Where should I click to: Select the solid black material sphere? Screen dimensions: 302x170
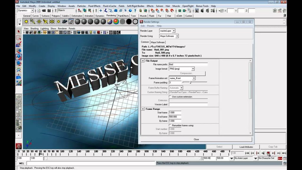point(129,22)
